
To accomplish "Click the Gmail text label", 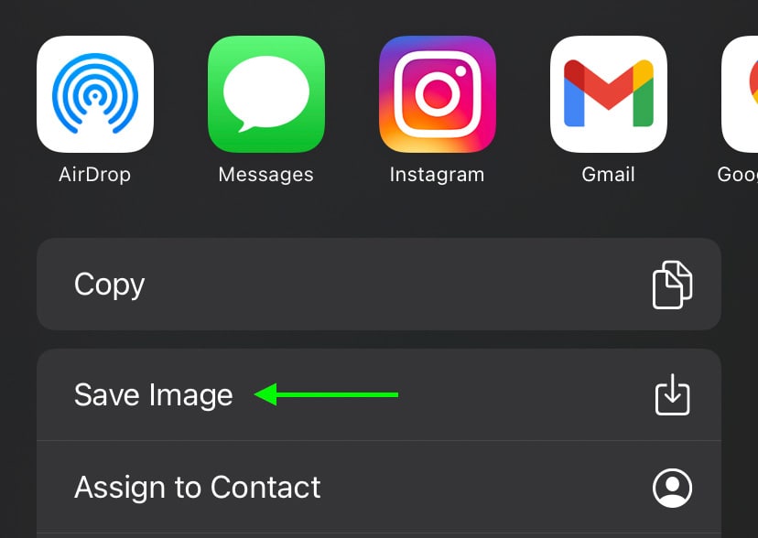I will point(608,175).
